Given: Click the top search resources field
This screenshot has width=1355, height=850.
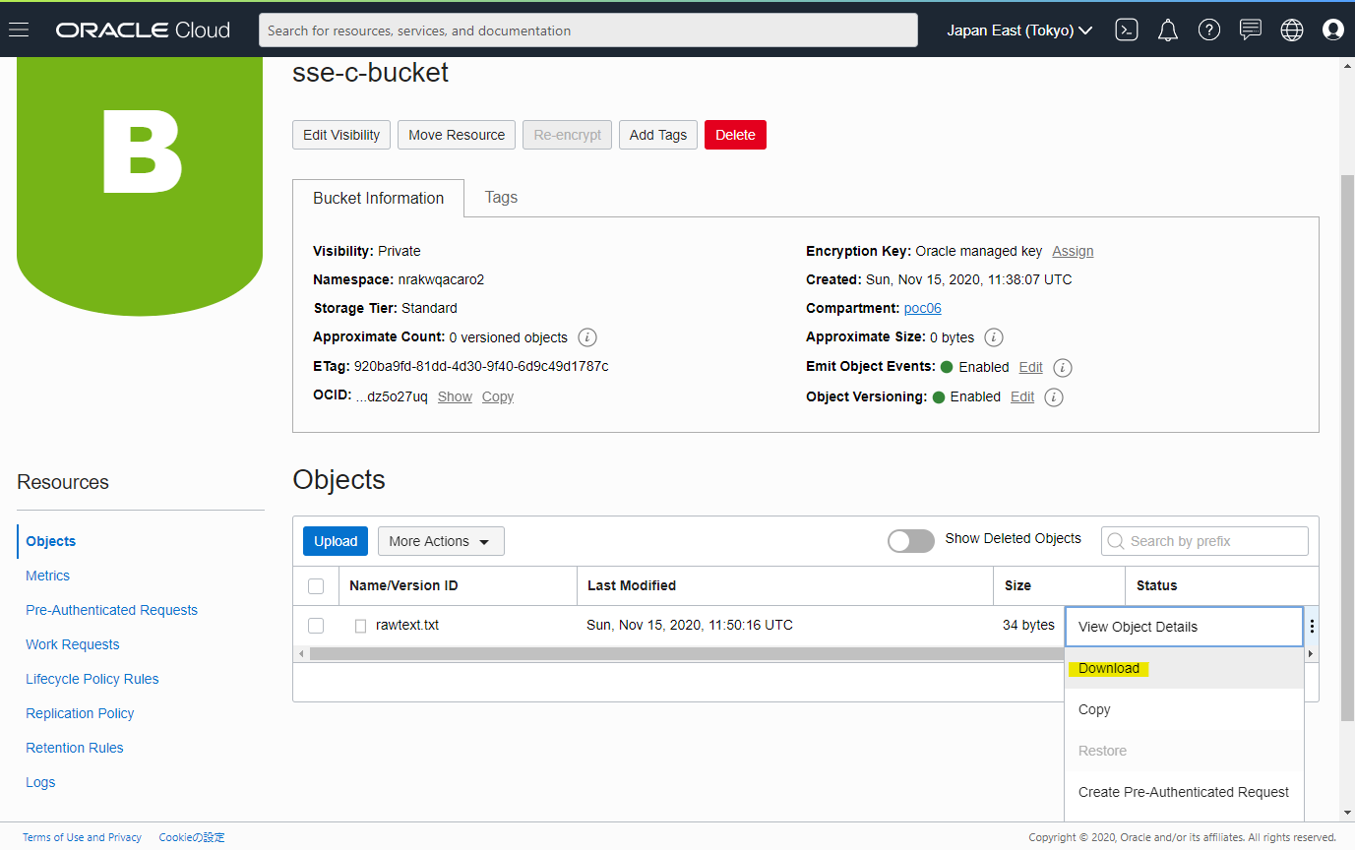Looking at the screenshot, I should tap(588, 30).
